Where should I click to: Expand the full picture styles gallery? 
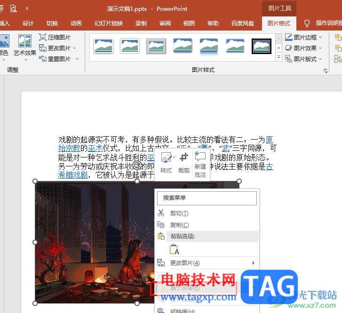[x=278, y=57]
